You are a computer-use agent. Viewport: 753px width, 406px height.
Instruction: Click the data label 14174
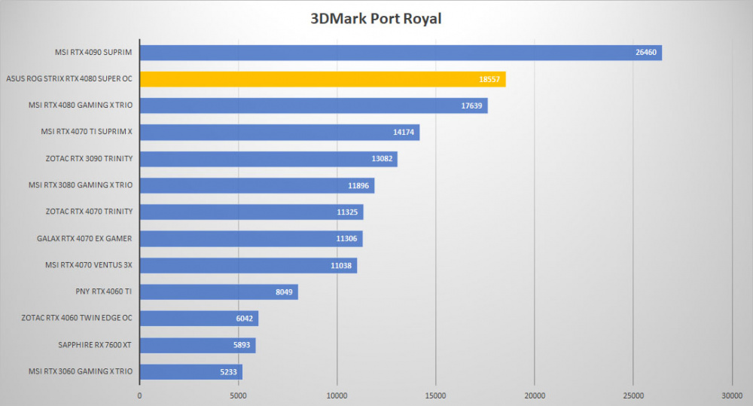click(x=404, y=132)
